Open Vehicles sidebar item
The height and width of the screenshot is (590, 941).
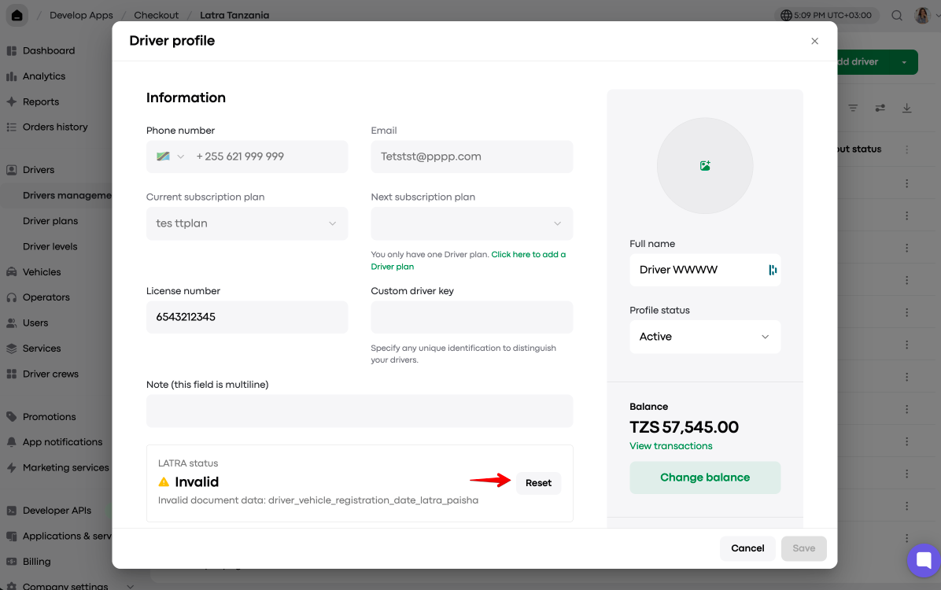[x=42, y=272]
